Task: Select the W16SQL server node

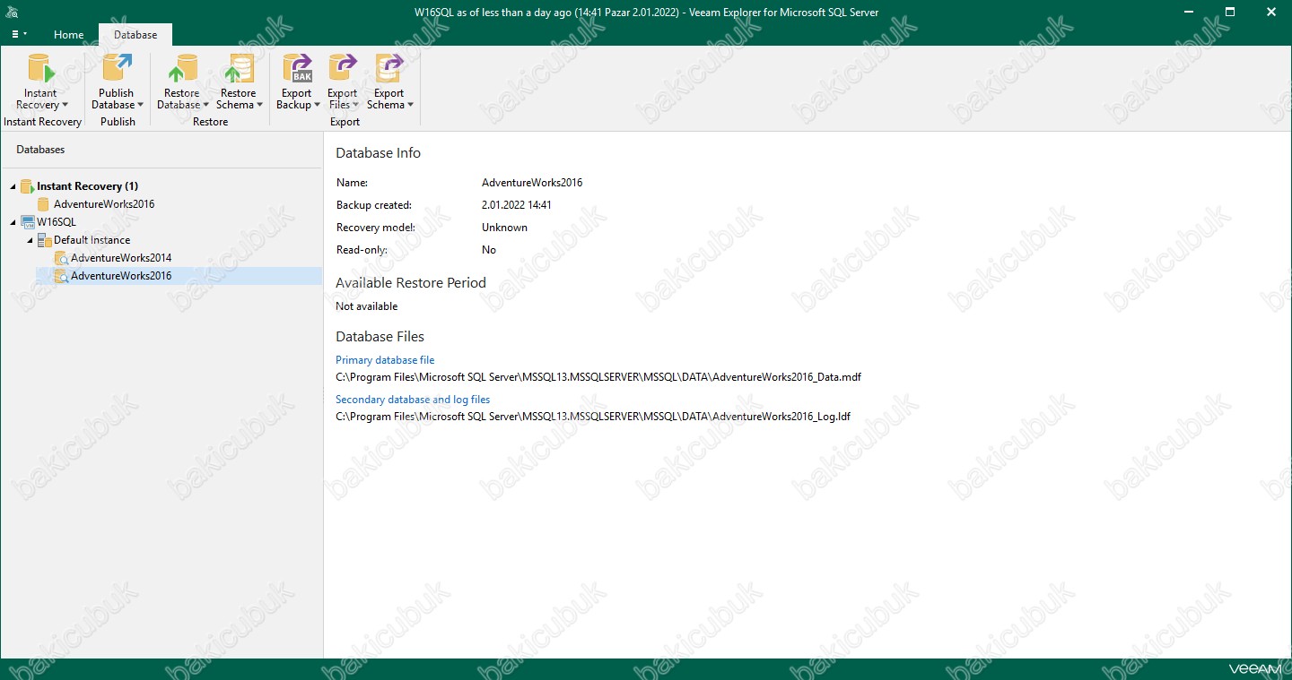Action: click(x=57, y=222)
